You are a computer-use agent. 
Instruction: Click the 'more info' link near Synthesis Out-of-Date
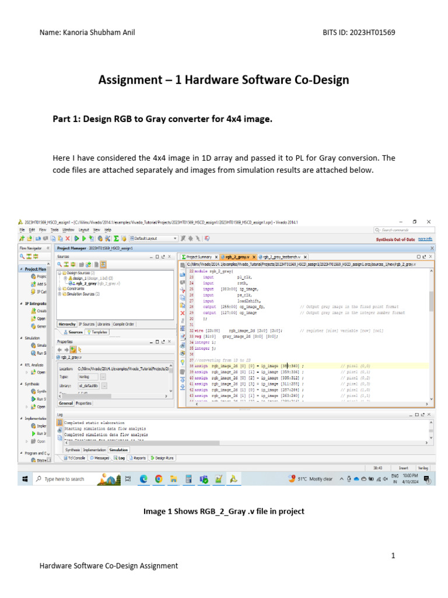coord(425,238)
